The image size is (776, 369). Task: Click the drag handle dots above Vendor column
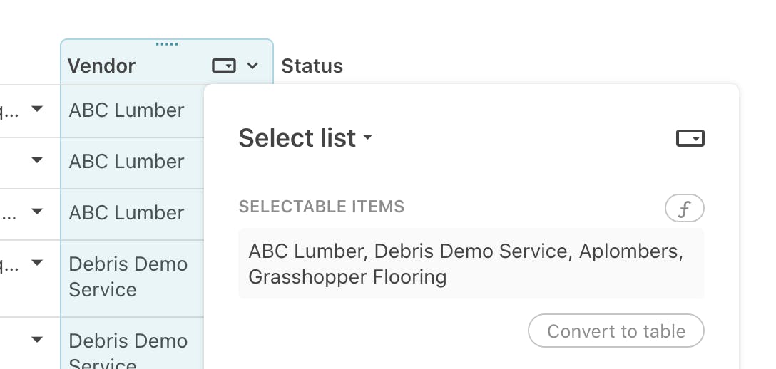click(166, 44)
